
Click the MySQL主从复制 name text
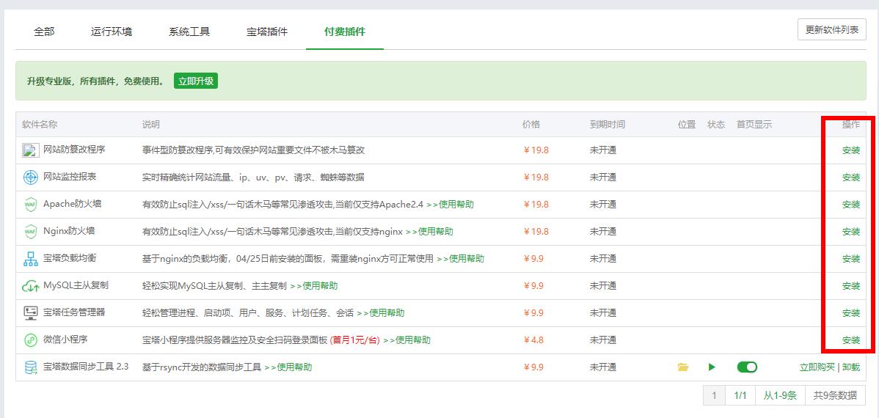coord(76,285)
